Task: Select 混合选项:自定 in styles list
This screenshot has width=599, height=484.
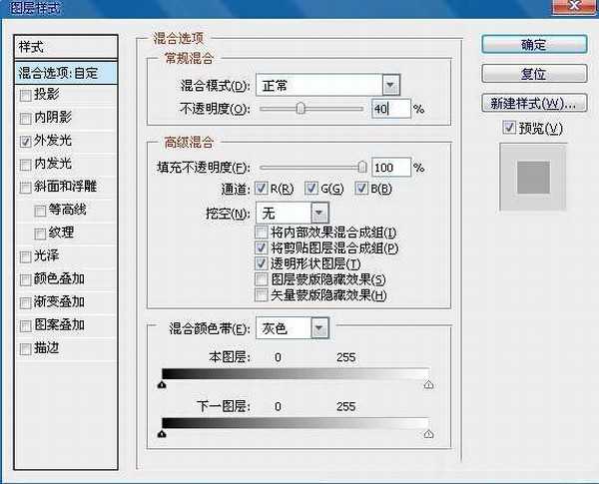Action: [66, 73]
